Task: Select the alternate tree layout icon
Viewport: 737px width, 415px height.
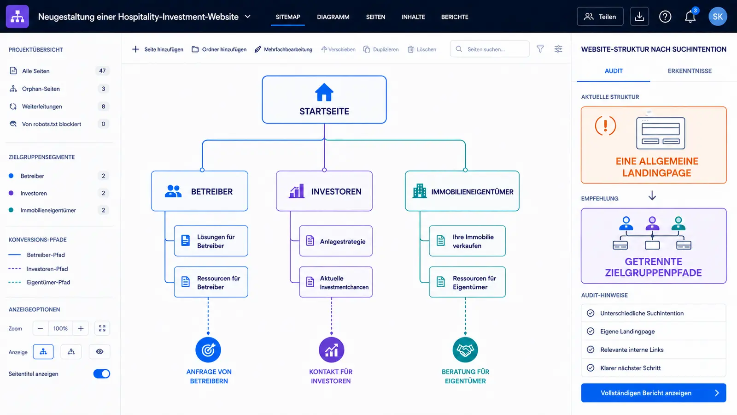Action: 71,352
